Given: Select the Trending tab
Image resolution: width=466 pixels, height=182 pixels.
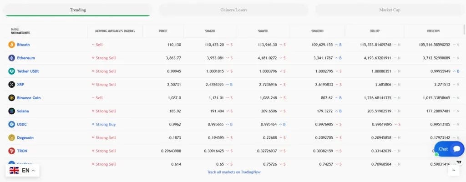Looking at the screenshot, I should coord(78,10).
